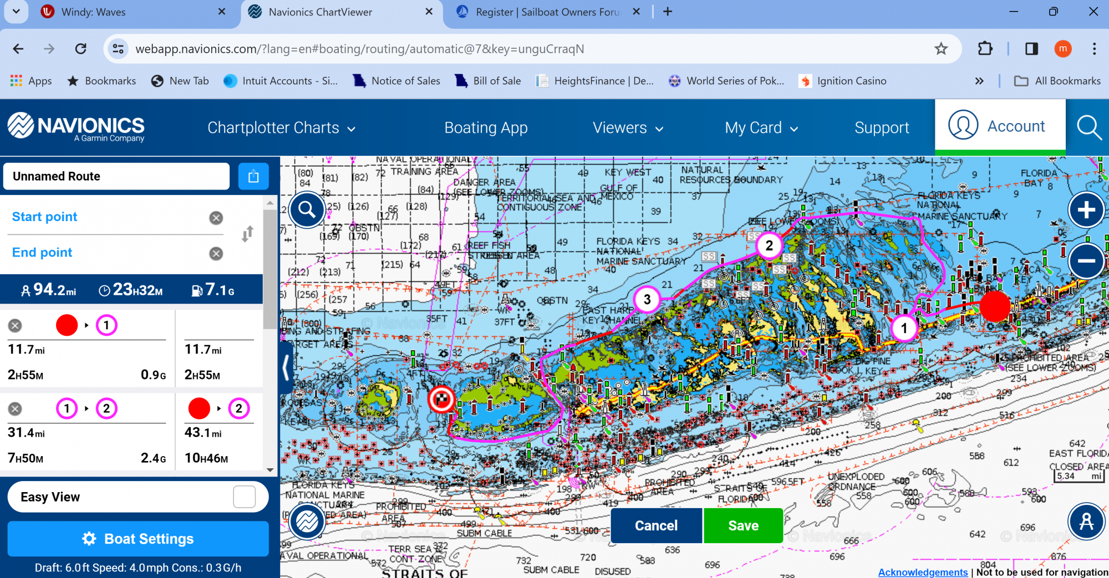The height and width of the screenshot is (578, 1109).
Task: Open the Bill of Sale bookmark
Action: coord(488,81)
